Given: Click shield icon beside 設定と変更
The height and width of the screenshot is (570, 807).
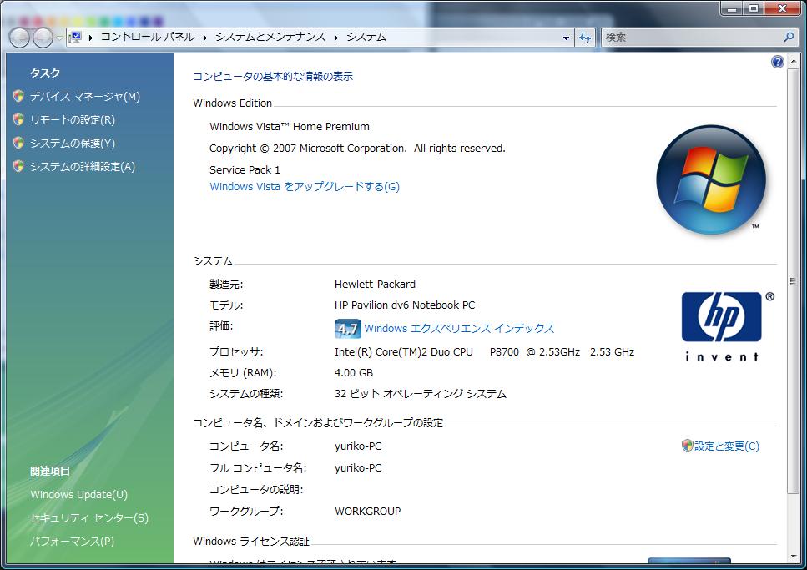Looking at the screenshot, I should tap(687, 446).
